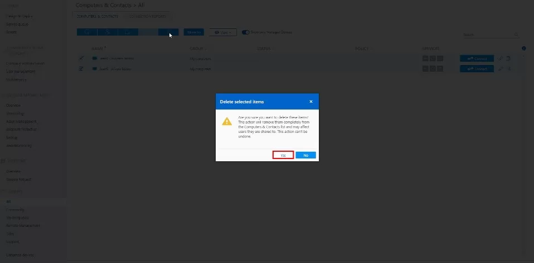Sort the list by the Group column
This screenshot has width=534, height=263.
pos(195,48)
